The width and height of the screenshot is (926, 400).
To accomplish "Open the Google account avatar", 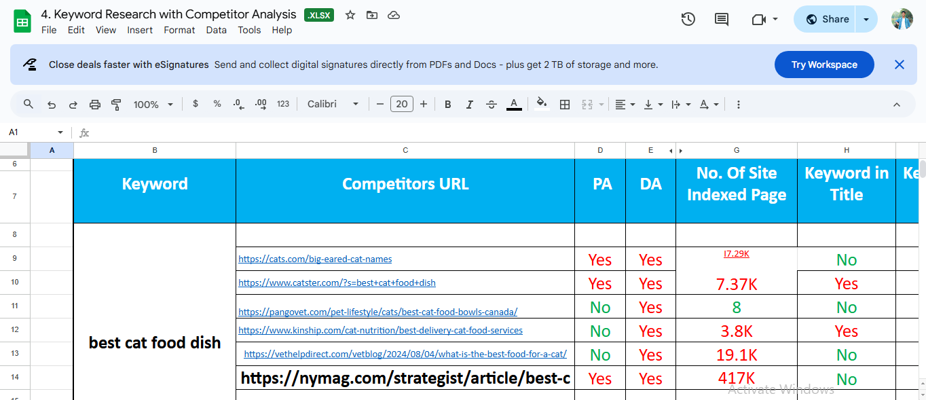I will 902,19.
